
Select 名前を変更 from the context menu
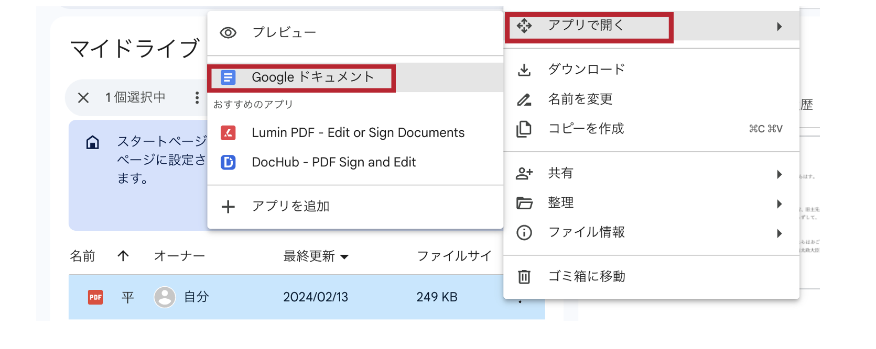[651, 99]
